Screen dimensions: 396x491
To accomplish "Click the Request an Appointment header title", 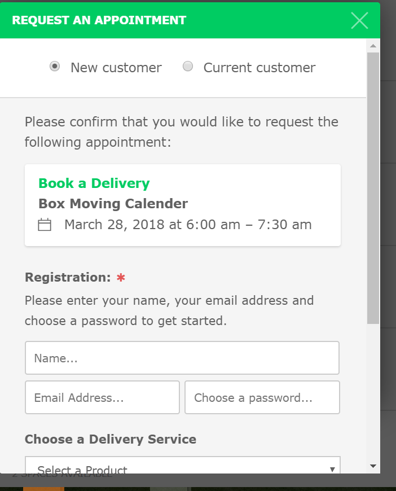I will click(x=99, y=20).
